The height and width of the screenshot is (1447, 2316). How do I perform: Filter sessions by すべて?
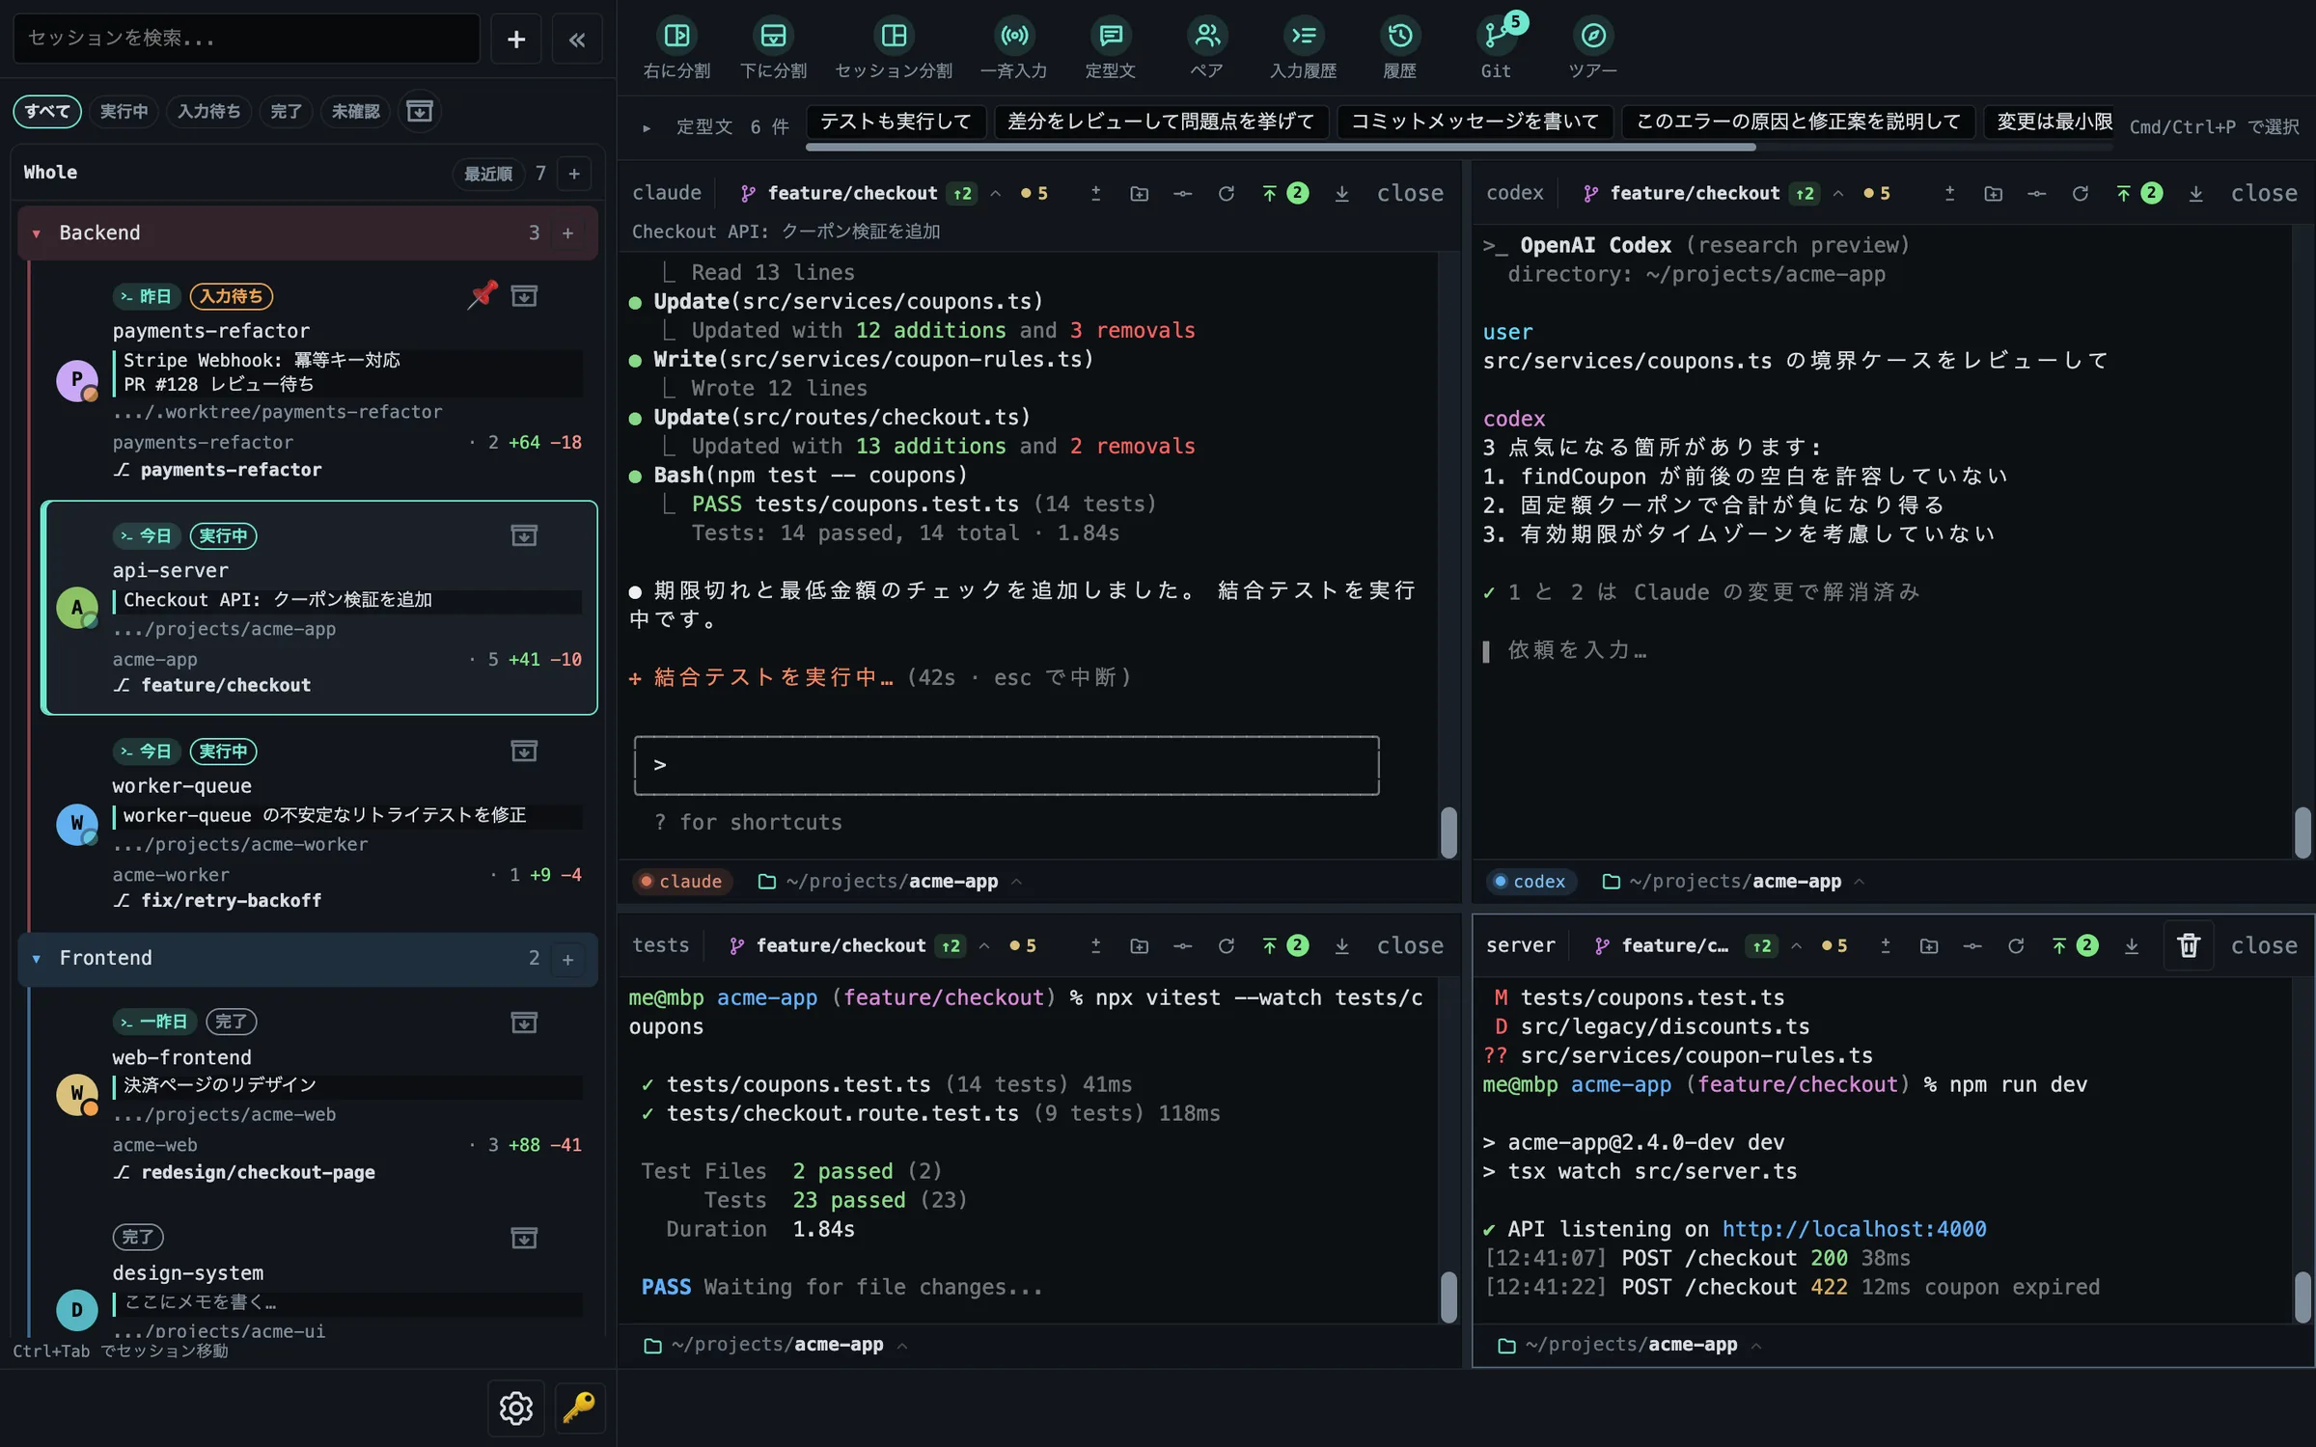tap(47, 111)
